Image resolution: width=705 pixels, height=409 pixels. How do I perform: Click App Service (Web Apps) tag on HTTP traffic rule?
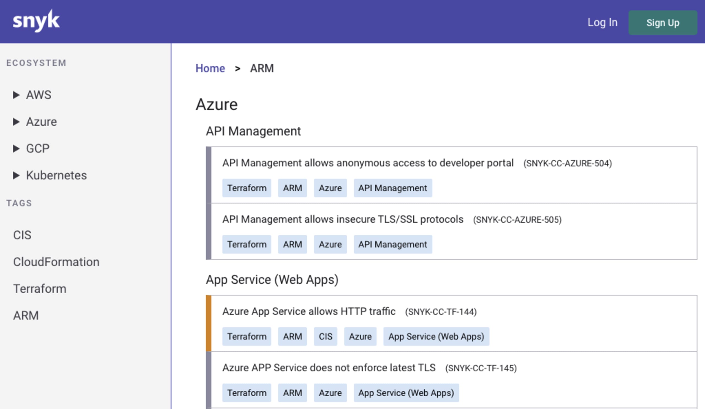tap(436, 337)
